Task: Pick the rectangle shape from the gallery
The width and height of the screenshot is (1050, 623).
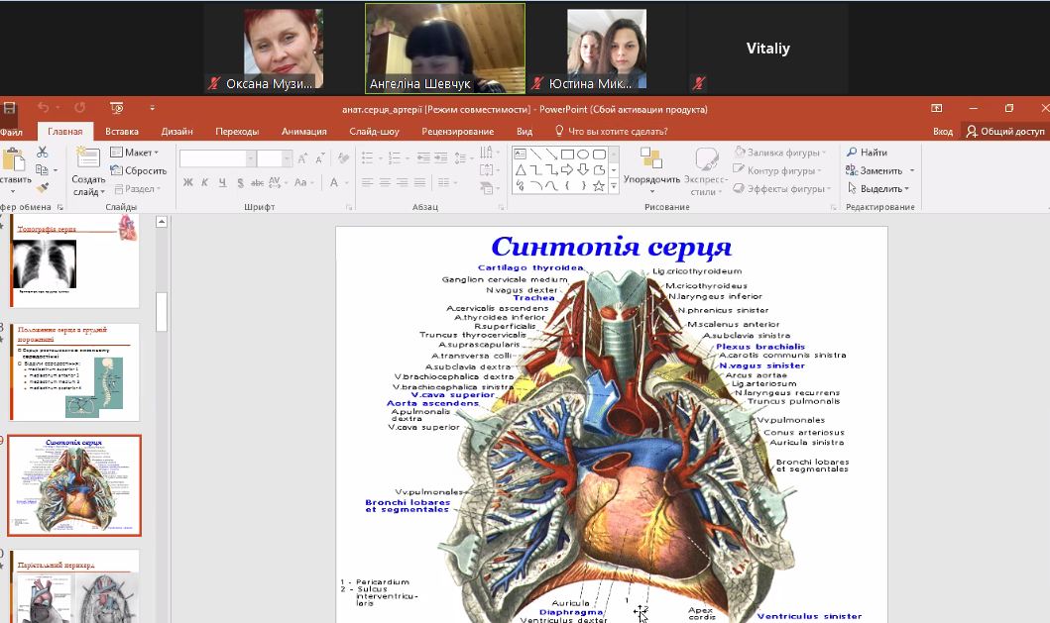Action: 567,154
